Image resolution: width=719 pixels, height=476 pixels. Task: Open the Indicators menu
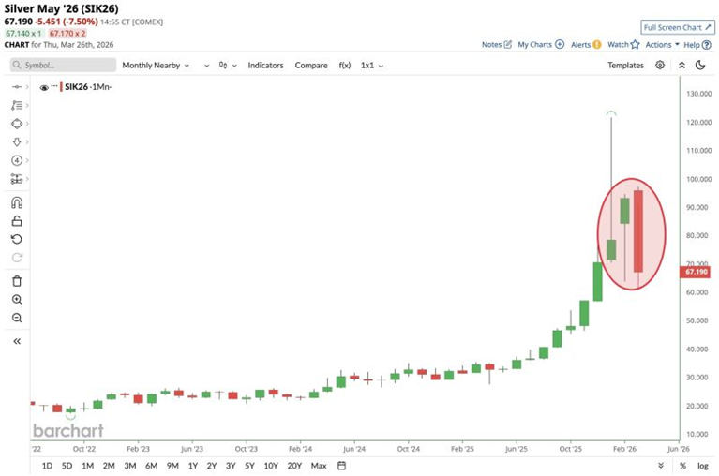pyautogui.click(x=265, y=66)
